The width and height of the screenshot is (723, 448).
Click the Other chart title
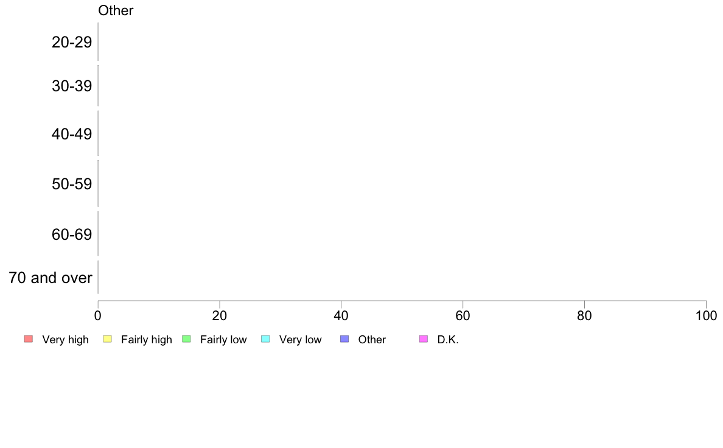(x=116, y=10)
